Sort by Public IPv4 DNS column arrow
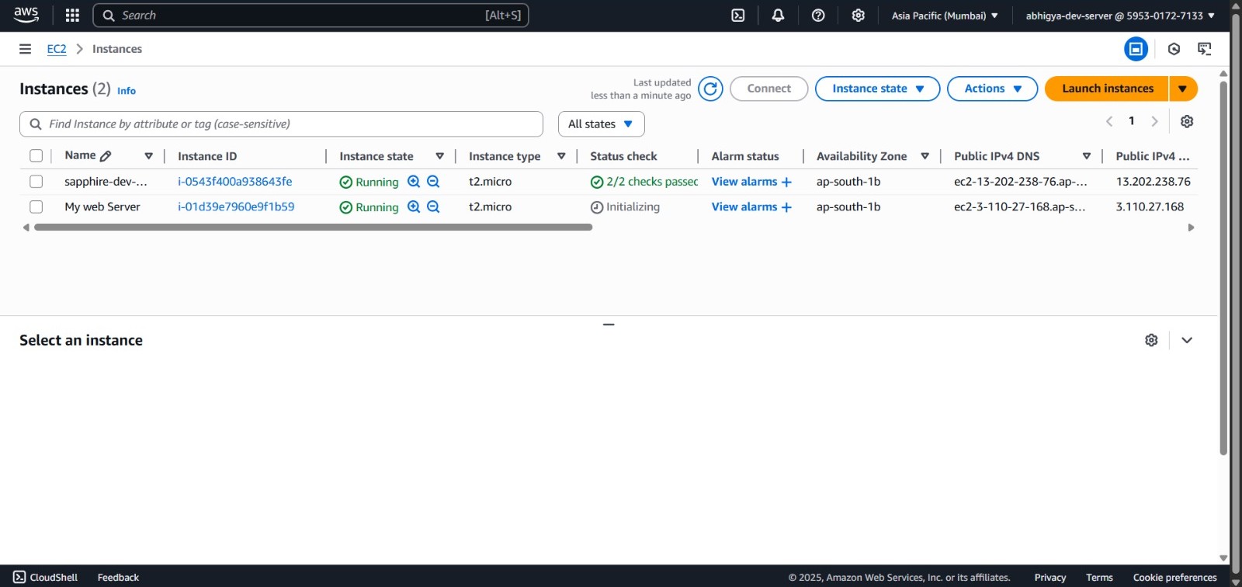The width and height of the screenshot is (1242, 587). (x=1086, y=156)
